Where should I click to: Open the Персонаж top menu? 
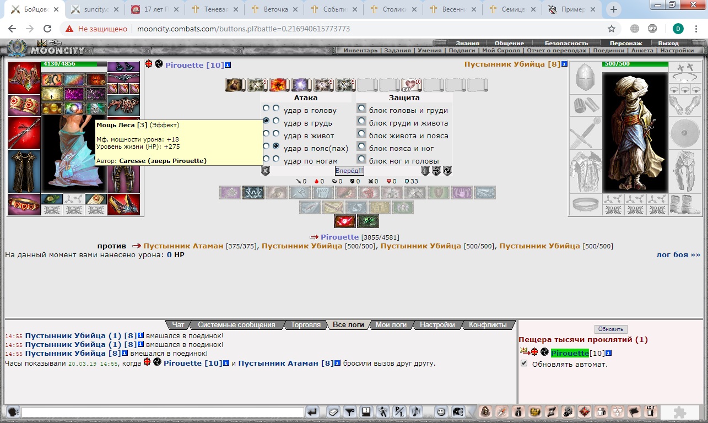[x=625, y=43]
